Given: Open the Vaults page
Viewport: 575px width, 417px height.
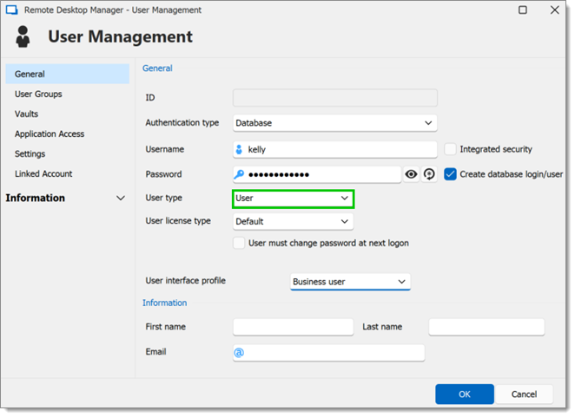Looking at the screenshot, I should coord(26,114).
